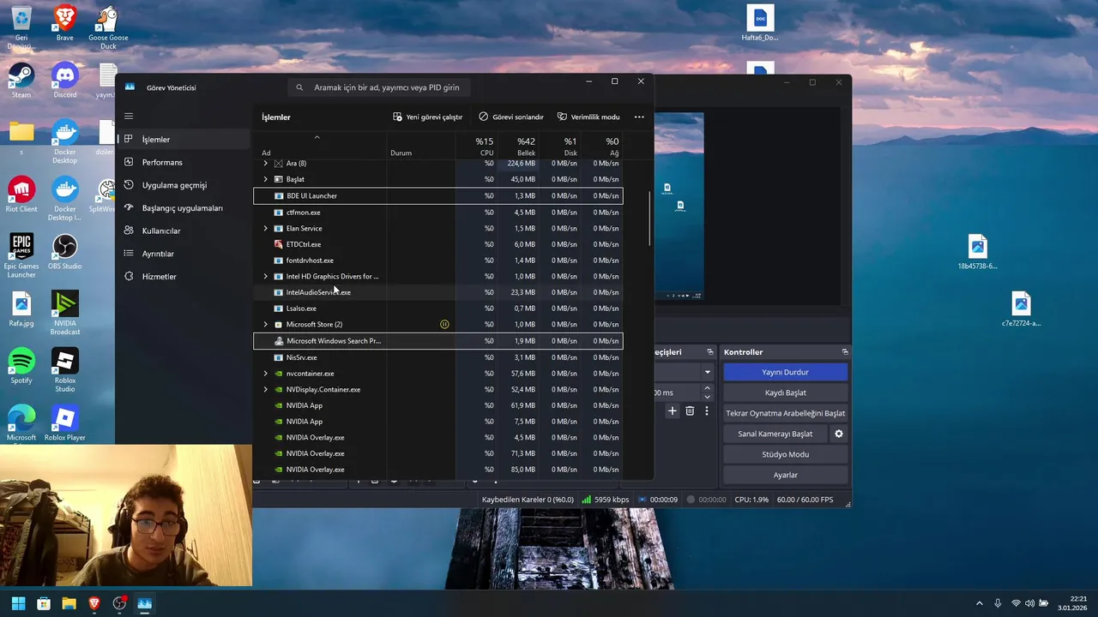1098x617 pixels.
Task: Click the OBS preview thumbnail
Action: (x=679, y=206)
